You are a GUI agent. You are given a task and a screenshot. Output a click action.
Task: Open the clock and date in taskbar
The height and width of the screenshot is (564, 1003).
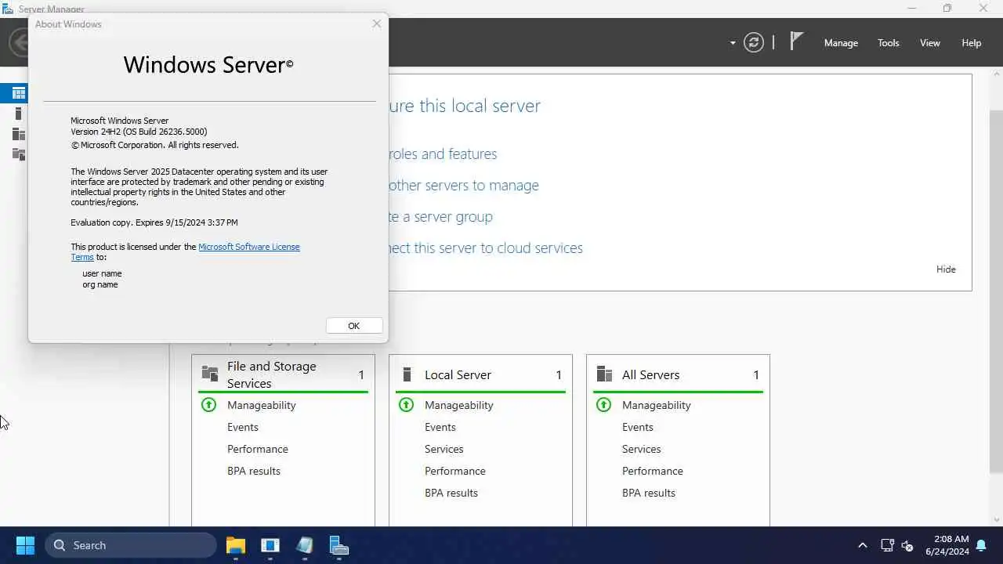coord(947,545)
